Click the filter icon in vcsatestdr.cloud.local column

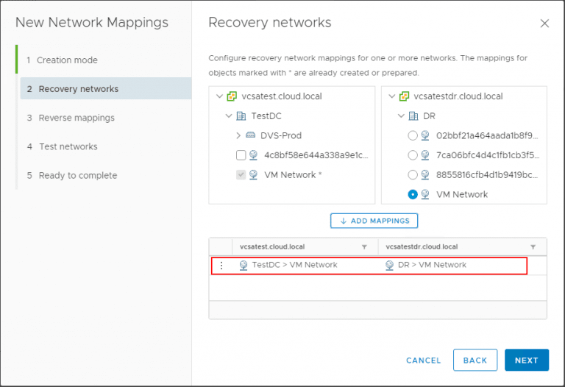pyautogui.click(x=533, y=247)
